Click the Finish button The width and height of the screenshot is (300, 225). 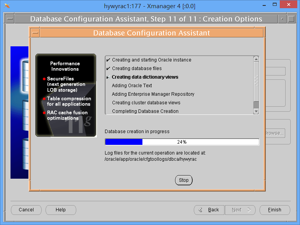point(275,210)
